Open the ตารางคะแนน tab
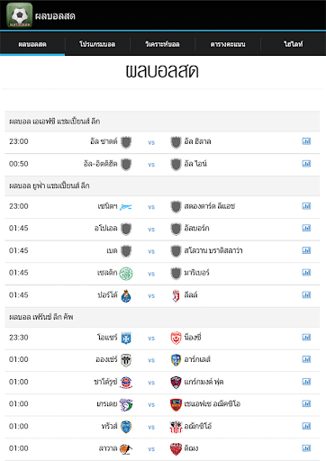Image resolution: width=326 pixels, height=461 pixels. coord(228,44)
